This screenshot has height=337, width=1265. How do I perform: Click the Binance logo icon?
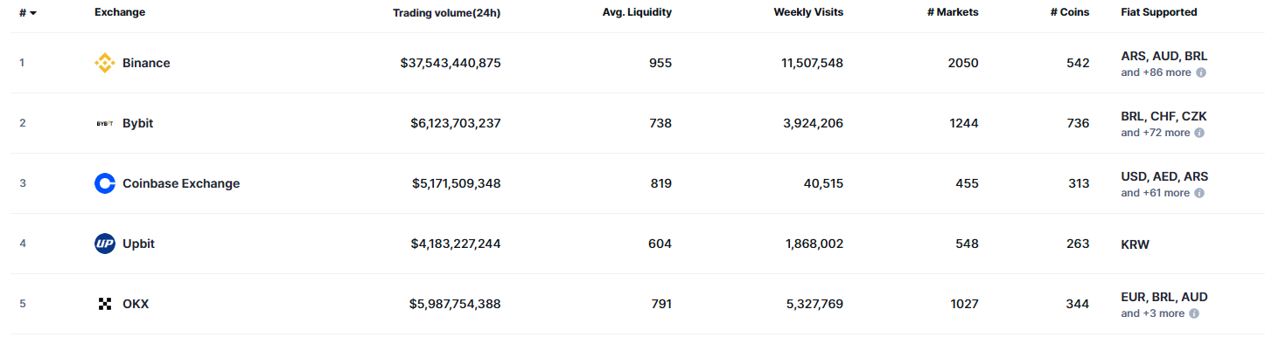(x=105, y=63)
